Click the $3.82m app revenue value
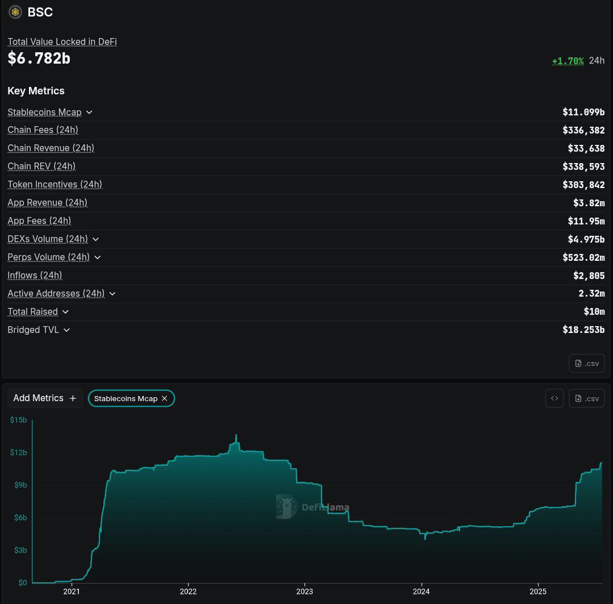Viewport: 613px width, 604px height. 589,203
